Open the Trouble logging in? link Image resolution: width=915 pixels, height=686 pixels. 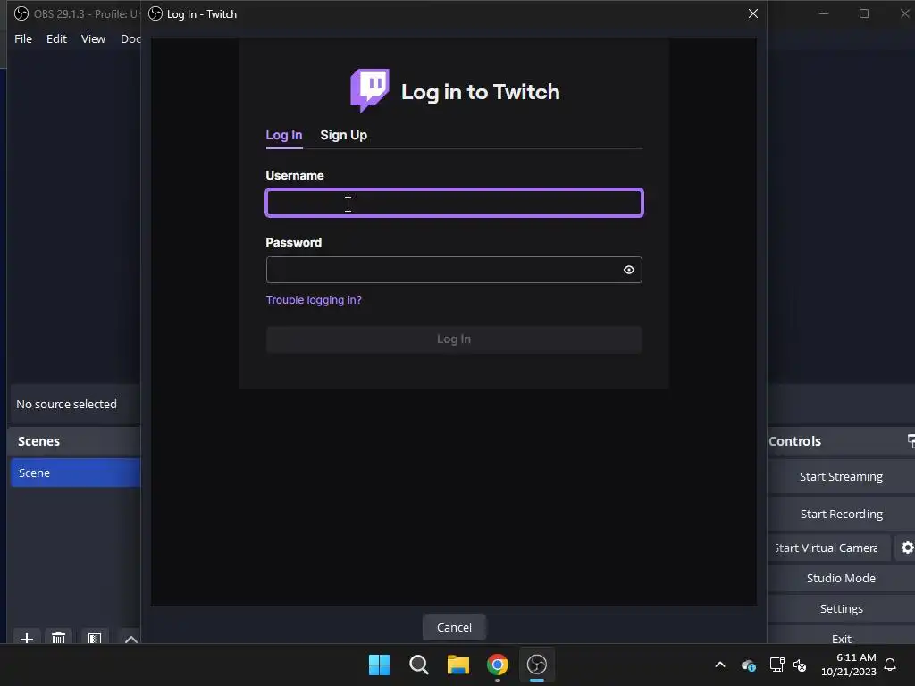point(314,300)
